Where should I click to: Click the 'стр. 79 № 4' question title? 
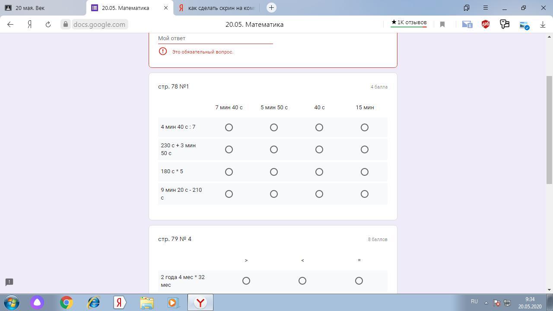[175, 239]
